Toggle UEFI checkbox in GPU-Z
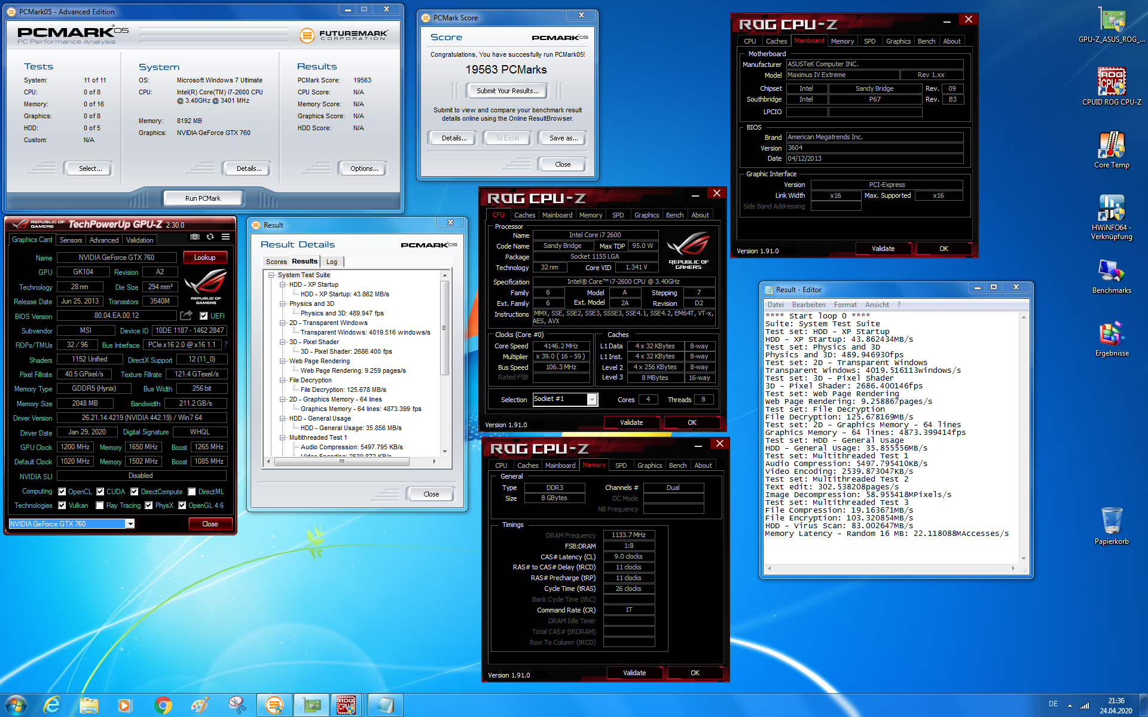 pos(204,316)
